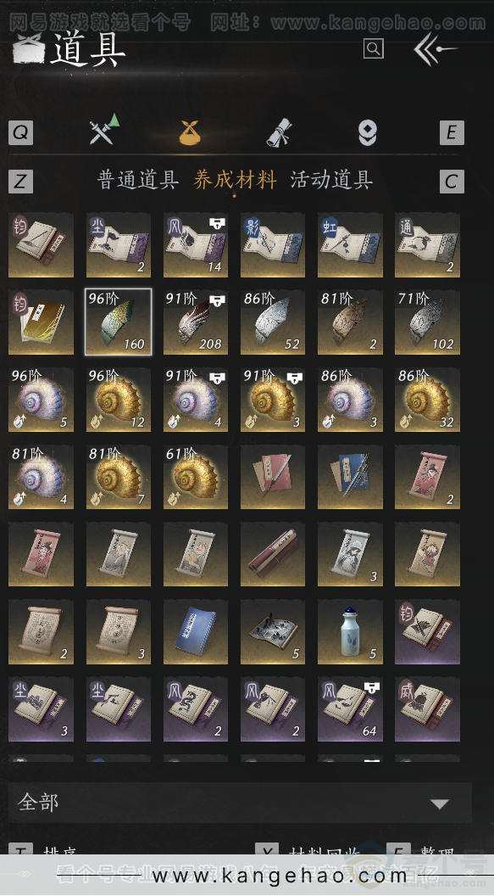Switch to crossed swords equipment category
Screen dimensions: 494x896
tap(104, 132)
